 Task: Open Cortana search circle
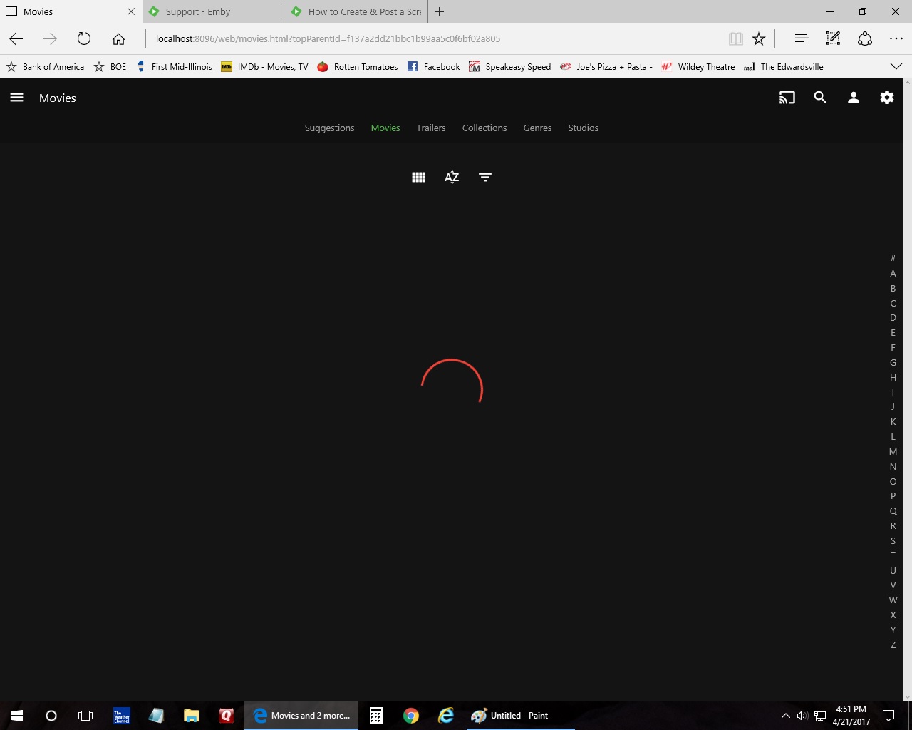51,716
